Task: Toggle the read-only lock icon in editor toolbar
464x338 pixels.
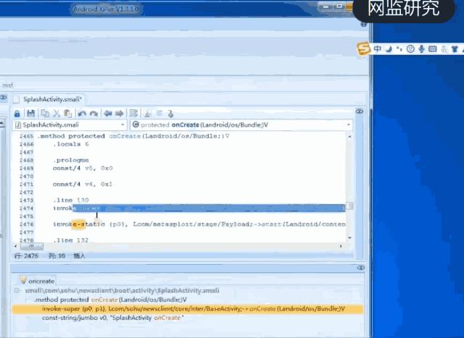Action: [17, 114]
